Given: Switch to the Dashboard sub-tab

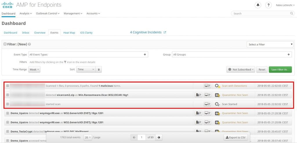Looking at the screenshot, I should [x=10, y=32].
